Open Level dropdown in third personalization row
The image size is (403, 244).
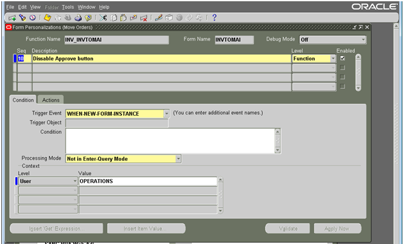(333, 77)
